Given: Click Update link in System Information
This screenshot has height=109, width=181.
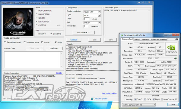Looking at the screenshot, I should (59, 73).
